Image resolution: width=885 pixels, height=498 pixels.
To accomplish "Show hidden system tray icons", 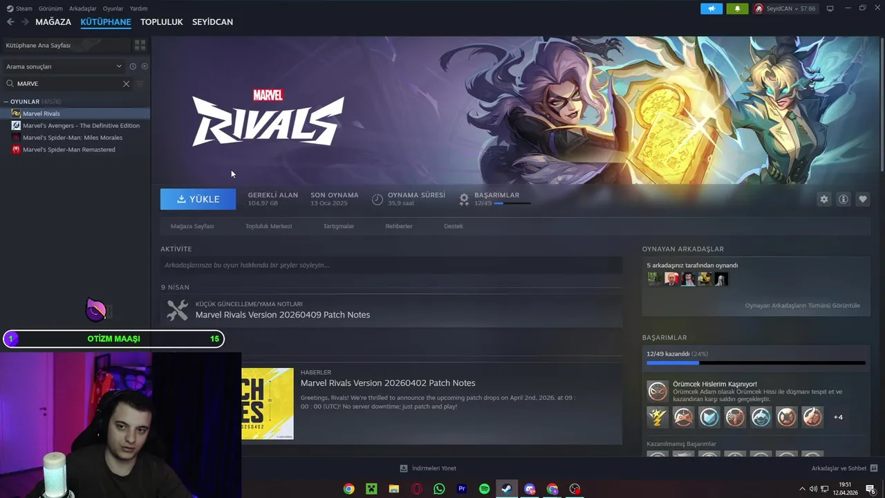I will (802, 489).
